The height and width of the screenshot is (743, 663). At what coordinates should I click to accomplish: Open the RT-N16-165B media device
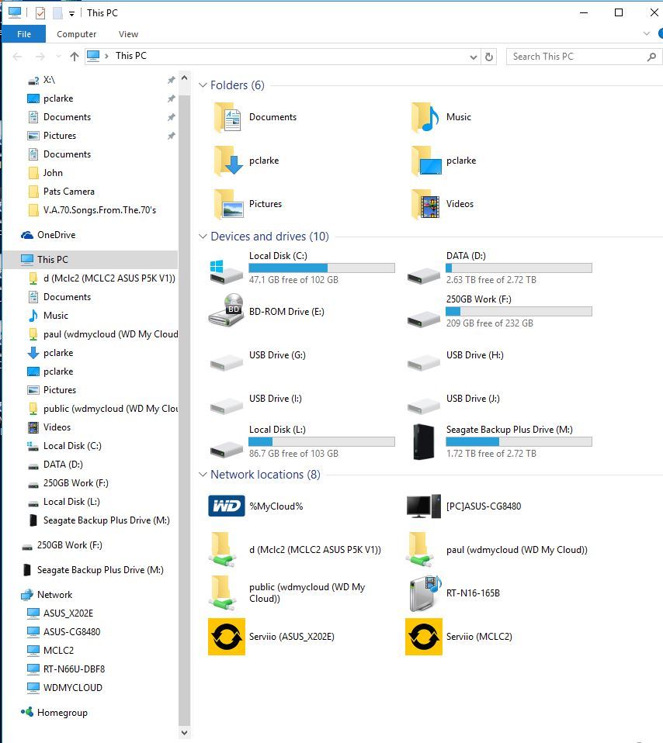(453, 593)
